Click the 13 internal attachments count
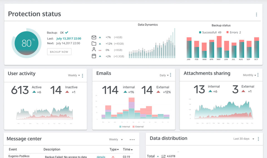This screenshot has width=267, height=158. tap(199, 89)
